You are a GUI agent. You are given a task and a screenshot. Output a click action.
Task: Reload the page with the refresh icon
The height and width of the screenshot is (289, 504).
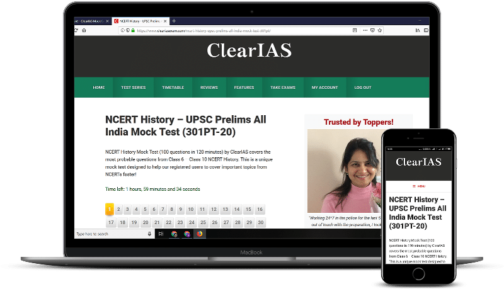[76, 30]
